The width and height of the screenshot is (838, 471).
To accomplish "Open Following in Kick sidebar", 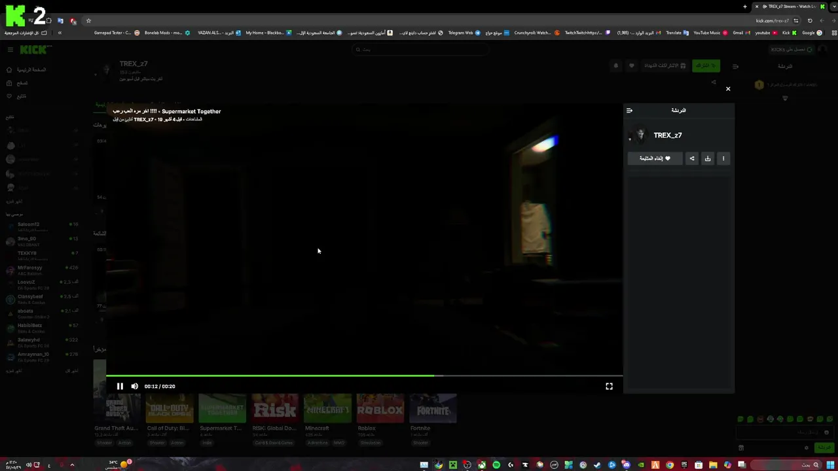I will pos(16,96).
